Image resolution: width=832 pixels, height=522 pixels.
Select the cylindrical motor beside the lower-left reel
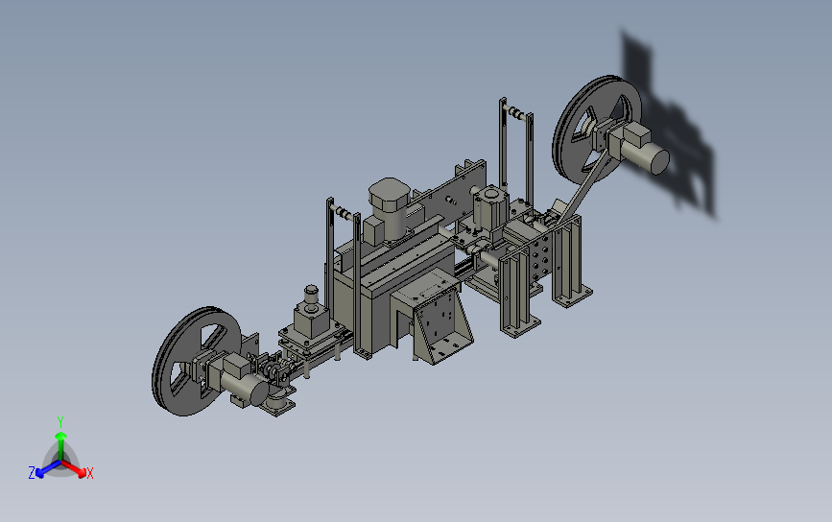tap(244, 389)
